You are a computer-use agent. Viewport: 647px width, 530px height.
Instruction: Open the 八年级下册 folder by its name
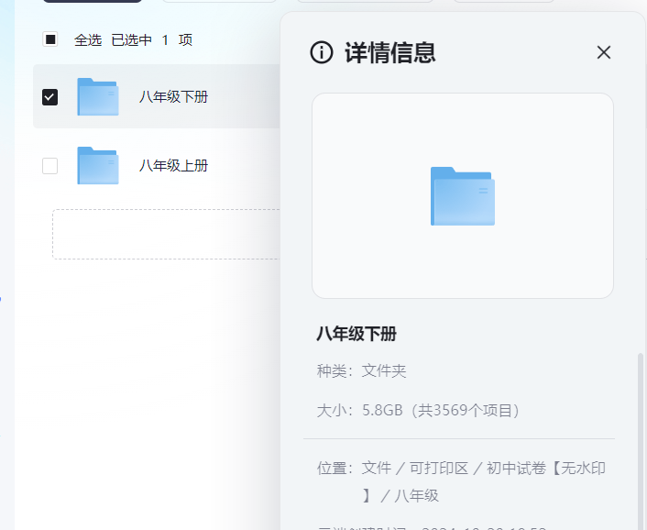173,97
